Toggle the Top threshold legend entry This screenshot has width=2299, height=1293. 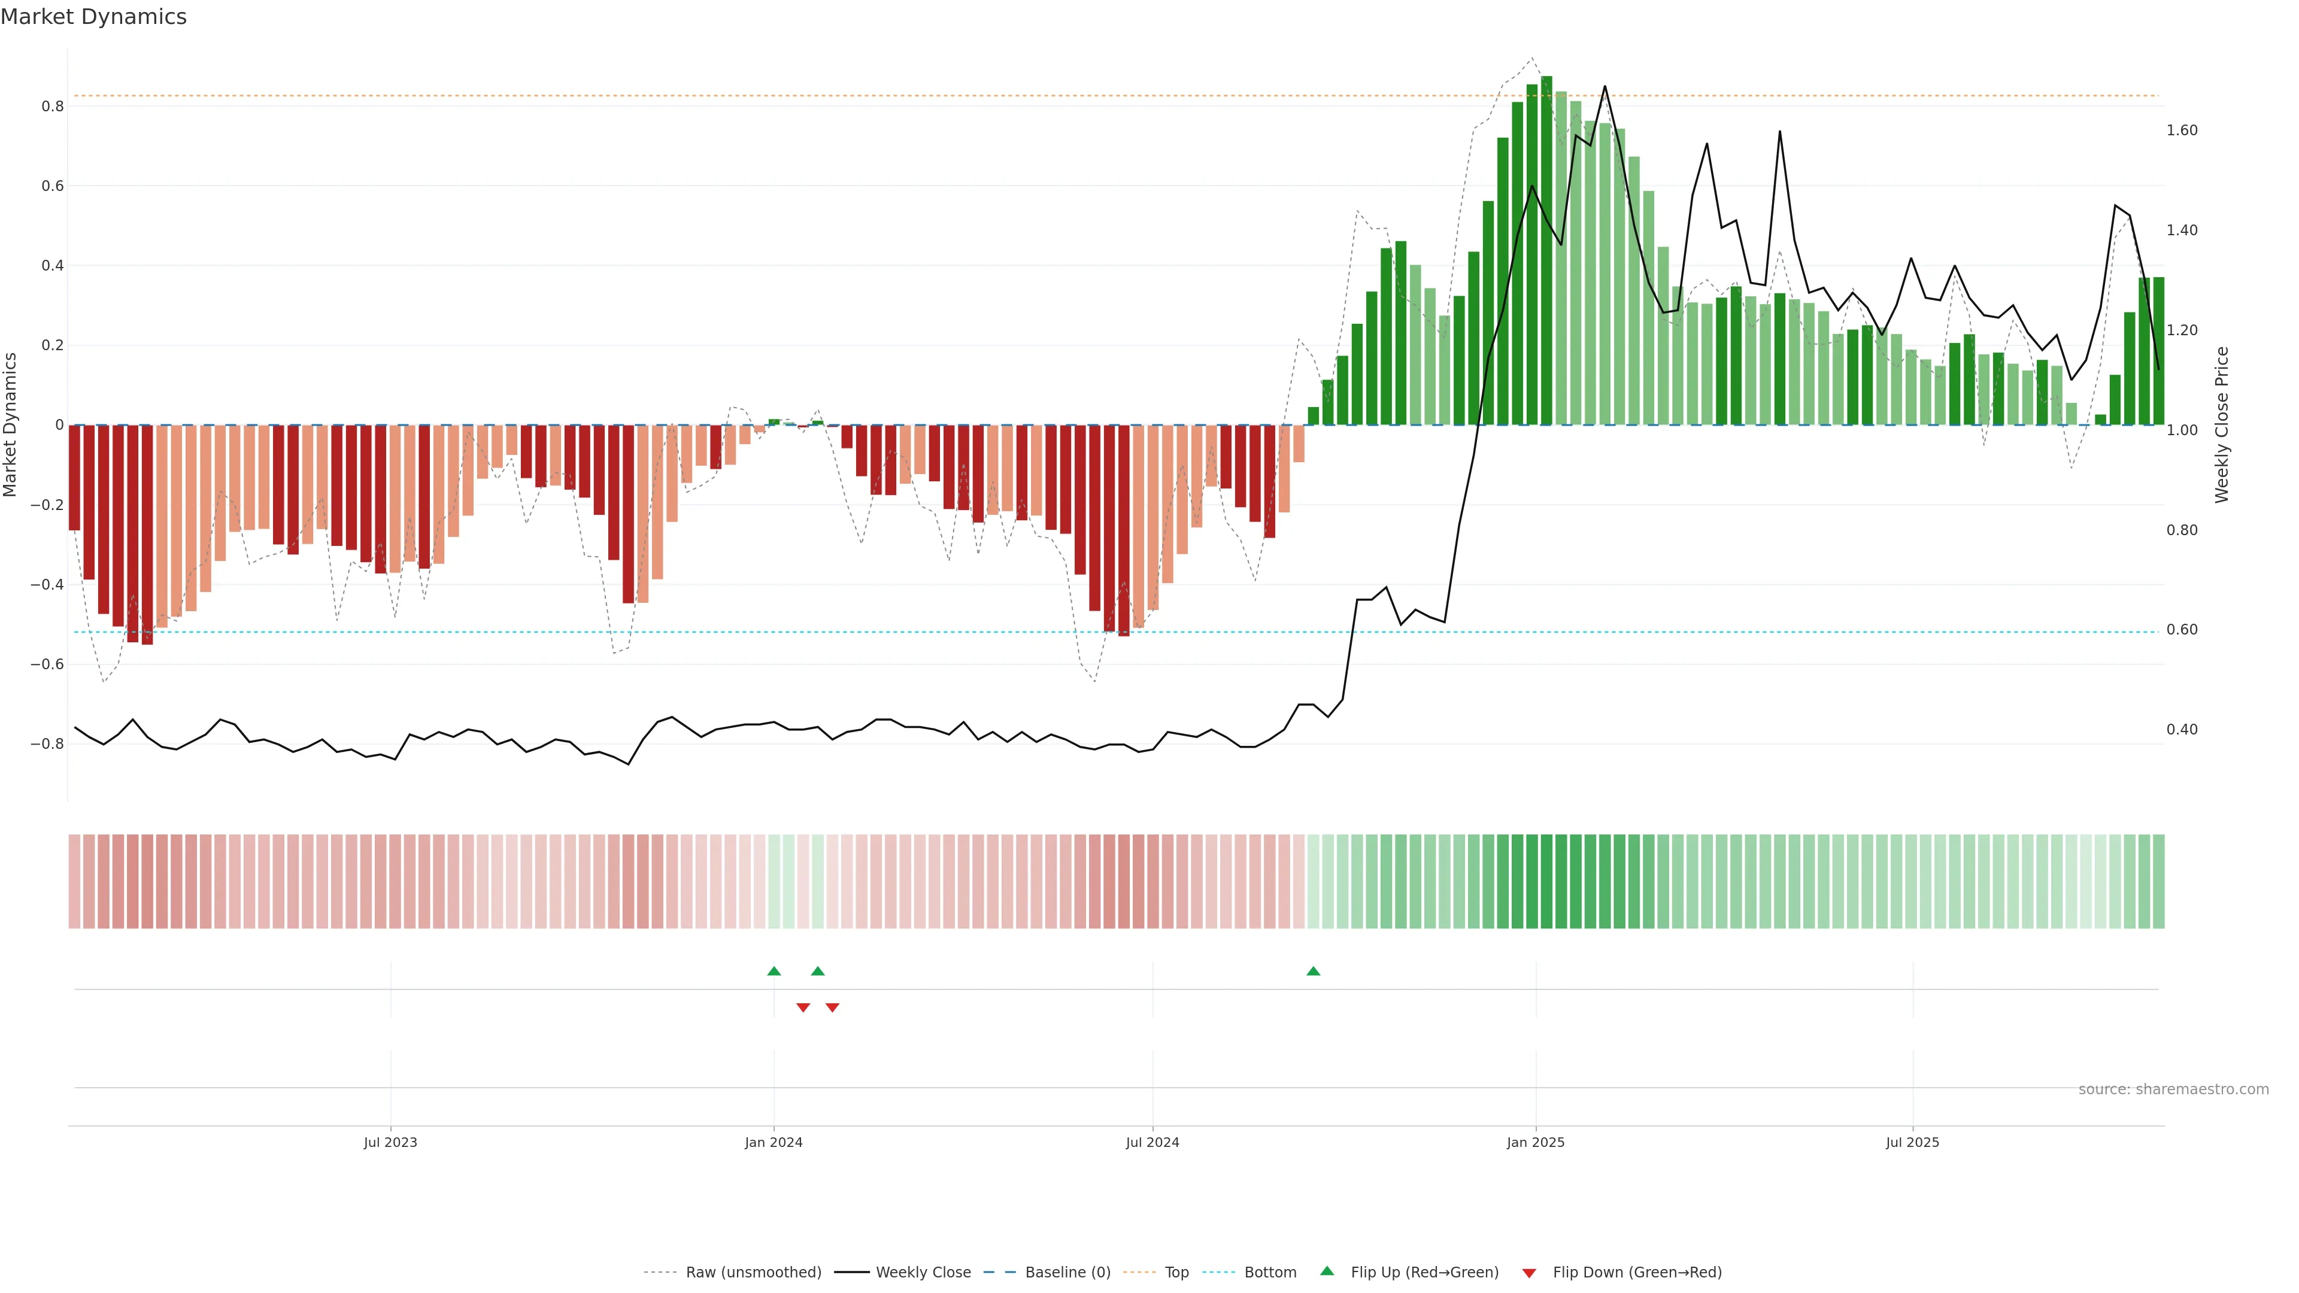pos(1176,1273)
